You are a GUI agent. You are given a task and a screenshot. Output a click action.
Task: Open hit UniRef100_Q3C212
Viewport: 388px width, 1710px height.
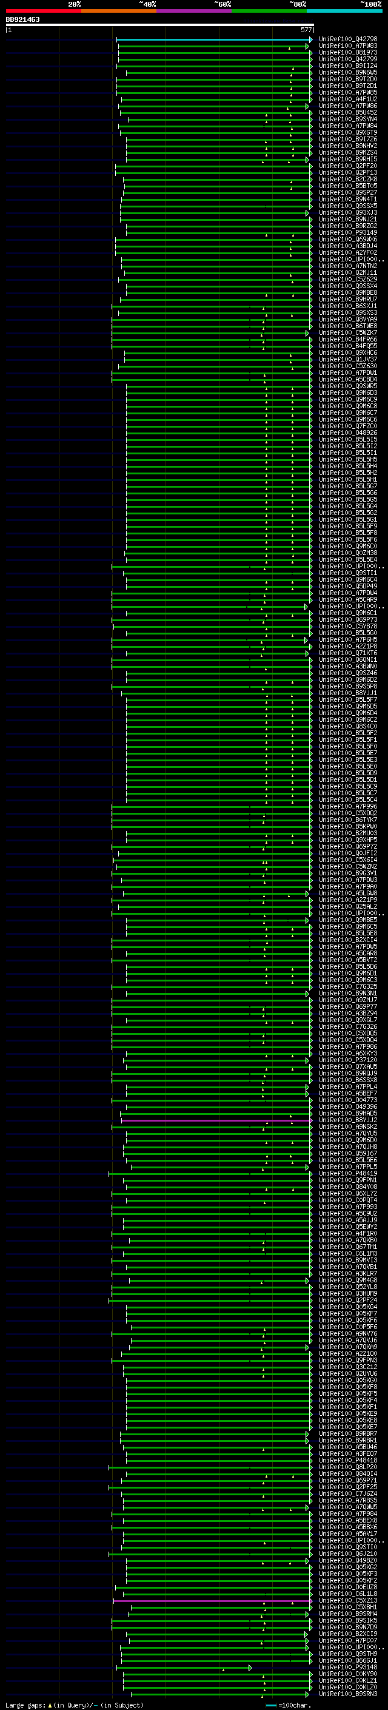click(x=348, y=1367)
